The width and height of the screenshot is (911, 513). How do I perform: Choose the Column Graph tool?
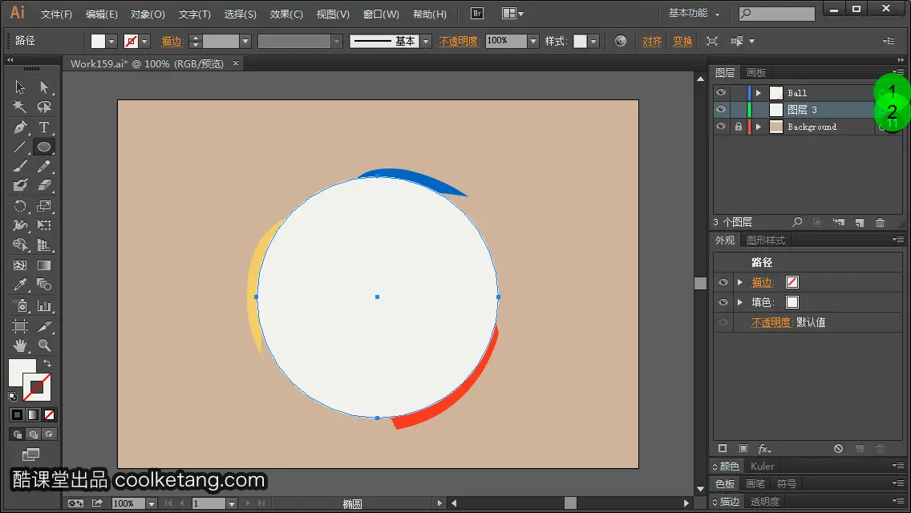[44, 305]
